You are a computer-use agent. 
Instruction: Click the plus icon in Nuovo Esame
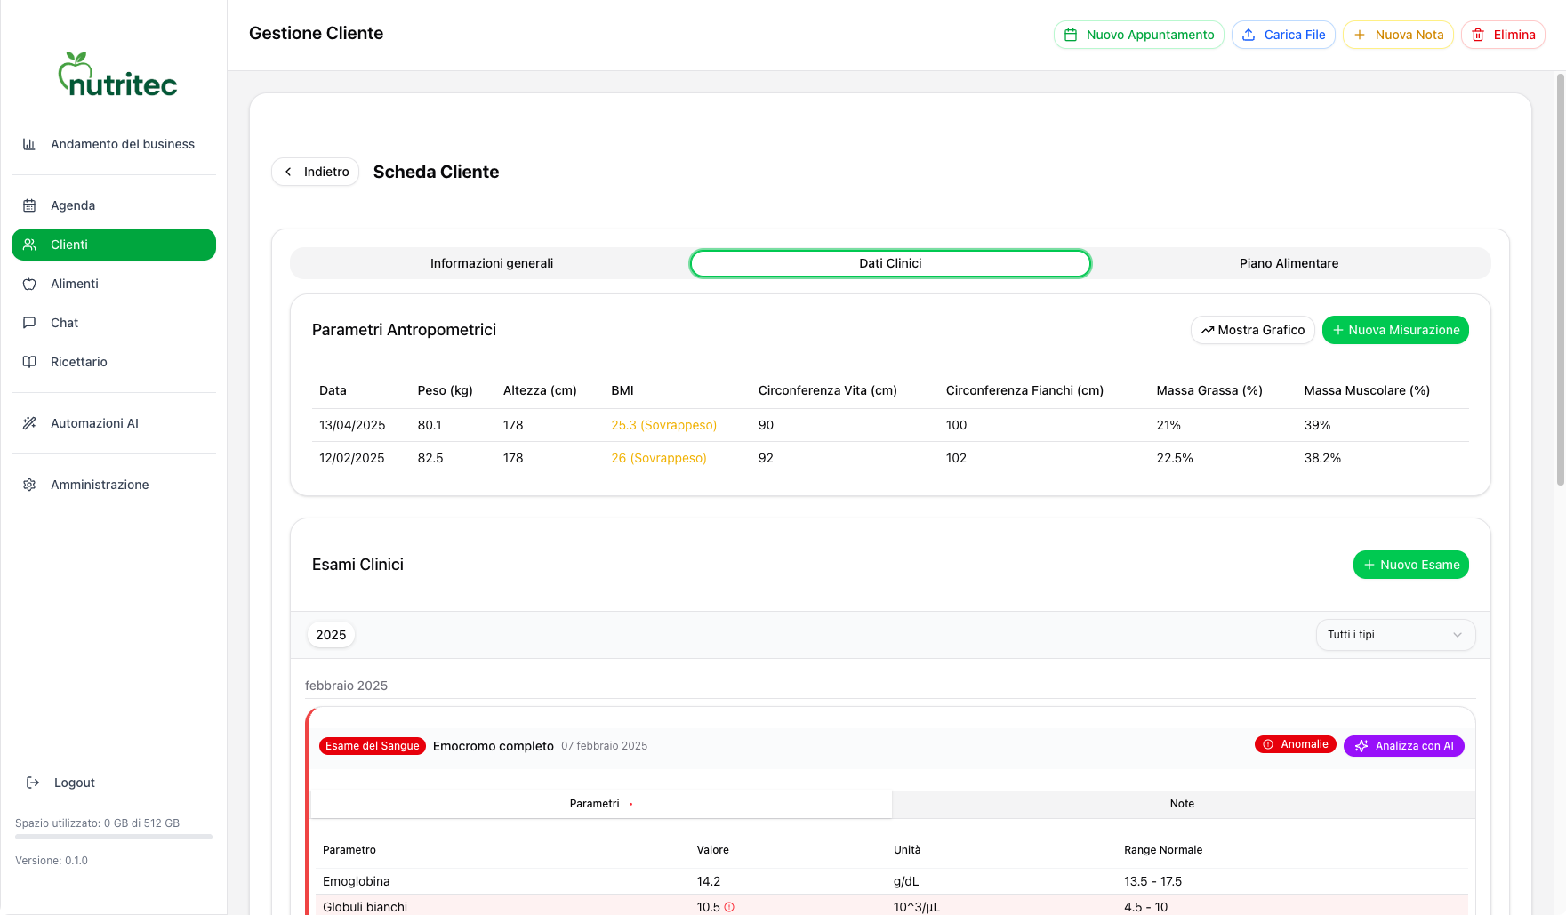(x=1369, y=565)
